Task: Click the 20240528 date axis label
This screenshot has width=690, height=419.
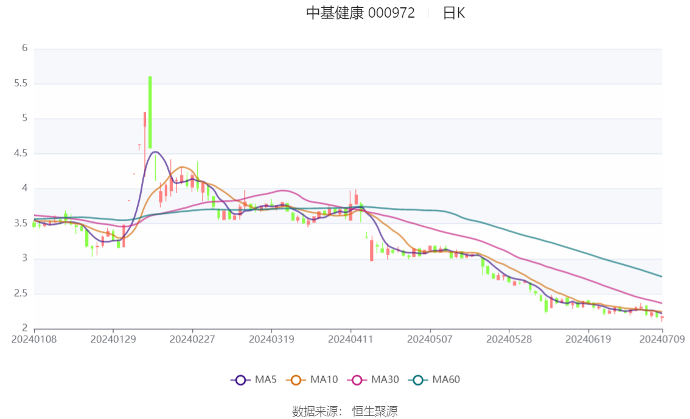Action: (x=509, y=339)
